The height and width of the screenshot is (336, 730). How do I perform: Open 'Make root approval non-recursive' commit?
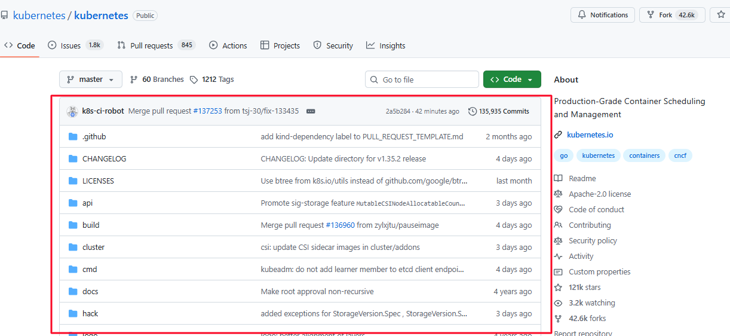click(317, 292)
